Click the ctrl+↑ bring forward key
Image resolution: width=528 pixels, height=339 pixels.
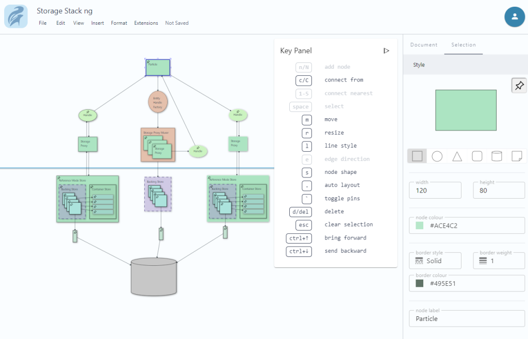(x=299, y=238)
